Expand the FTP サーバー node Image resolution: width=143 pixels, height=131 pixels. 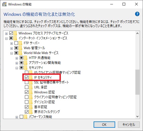(x=11, y=44)
